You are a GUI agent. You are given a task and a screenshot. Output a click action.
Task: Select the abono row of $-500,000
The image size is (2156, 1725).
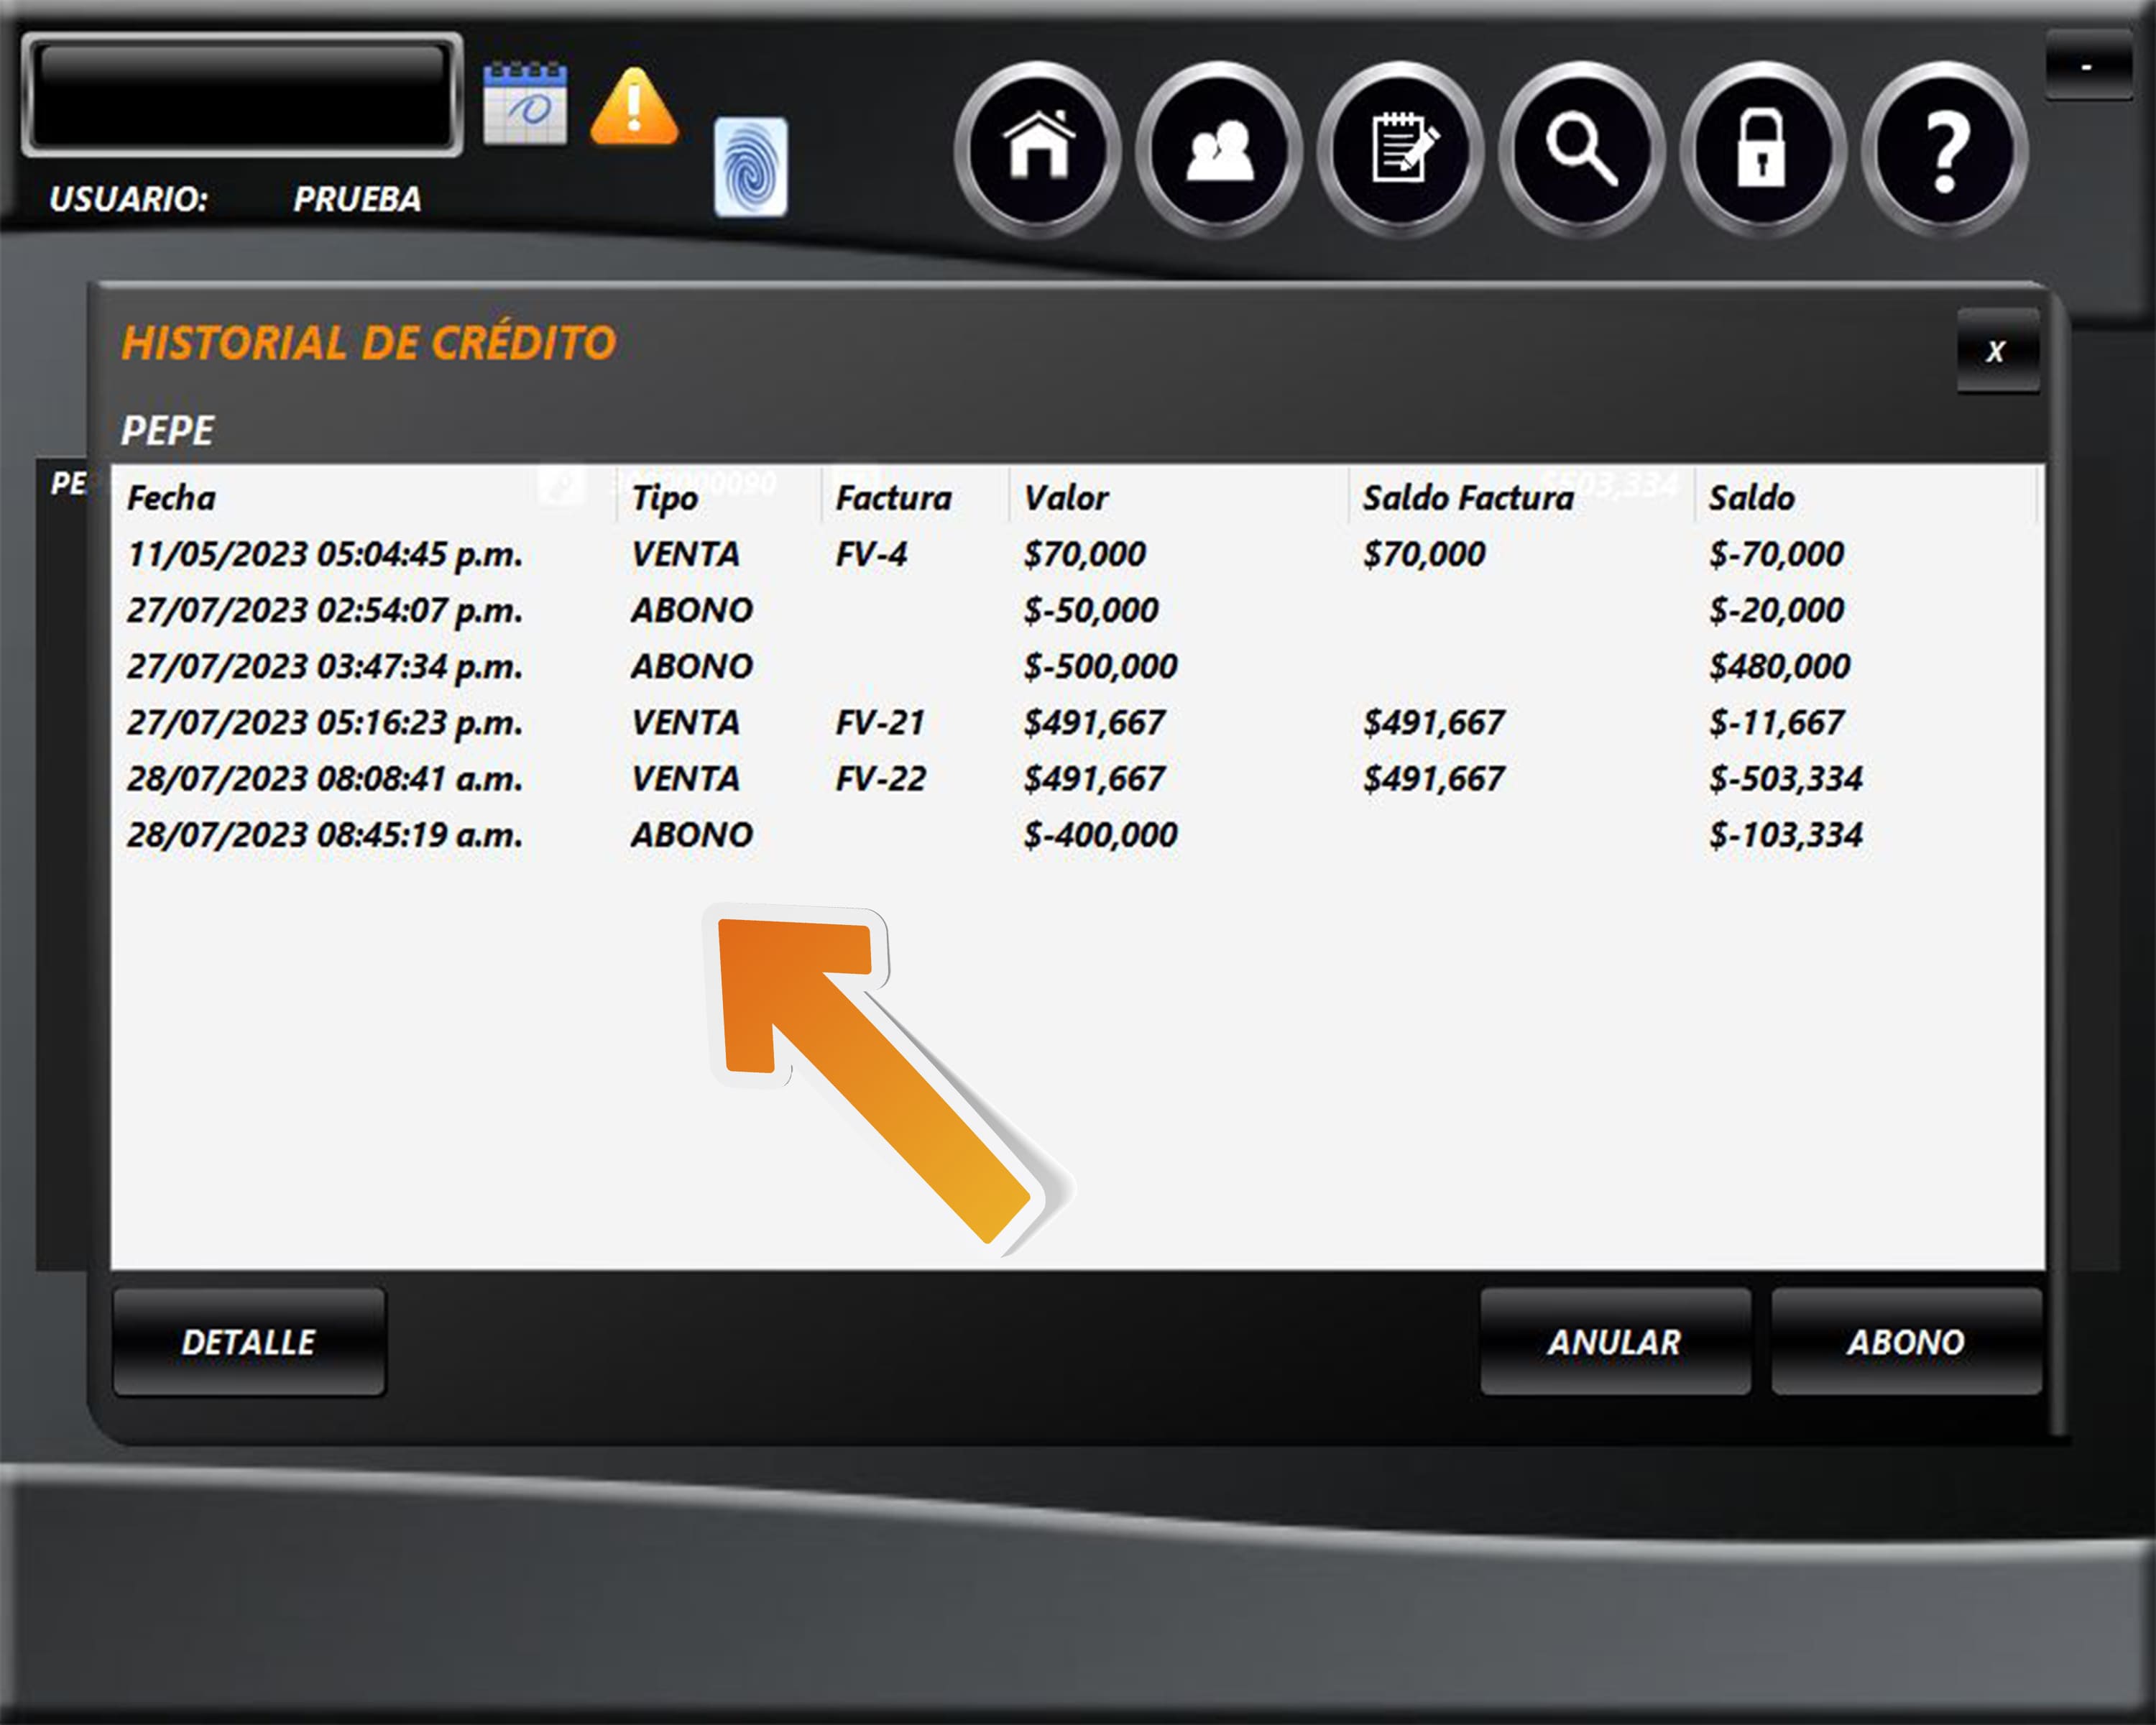1099,666
